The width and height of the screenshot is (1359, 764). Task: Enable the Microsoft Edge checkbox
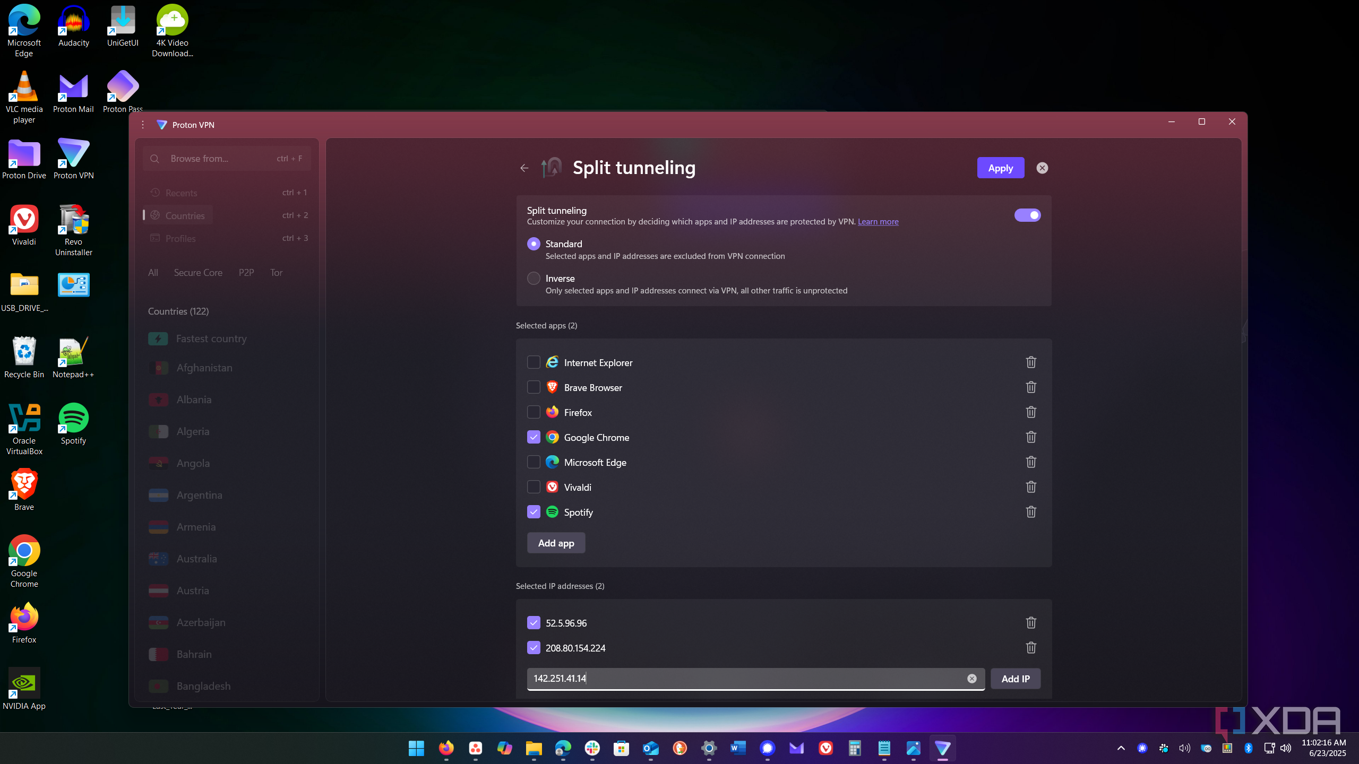click(x=534, y=462)
